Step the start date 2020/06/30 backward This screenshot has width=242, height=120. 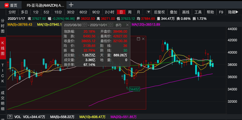click(x=82, y=25)
